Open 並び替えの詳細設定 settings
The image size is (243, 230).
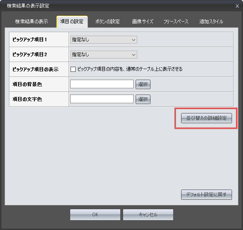coord(206,118)
